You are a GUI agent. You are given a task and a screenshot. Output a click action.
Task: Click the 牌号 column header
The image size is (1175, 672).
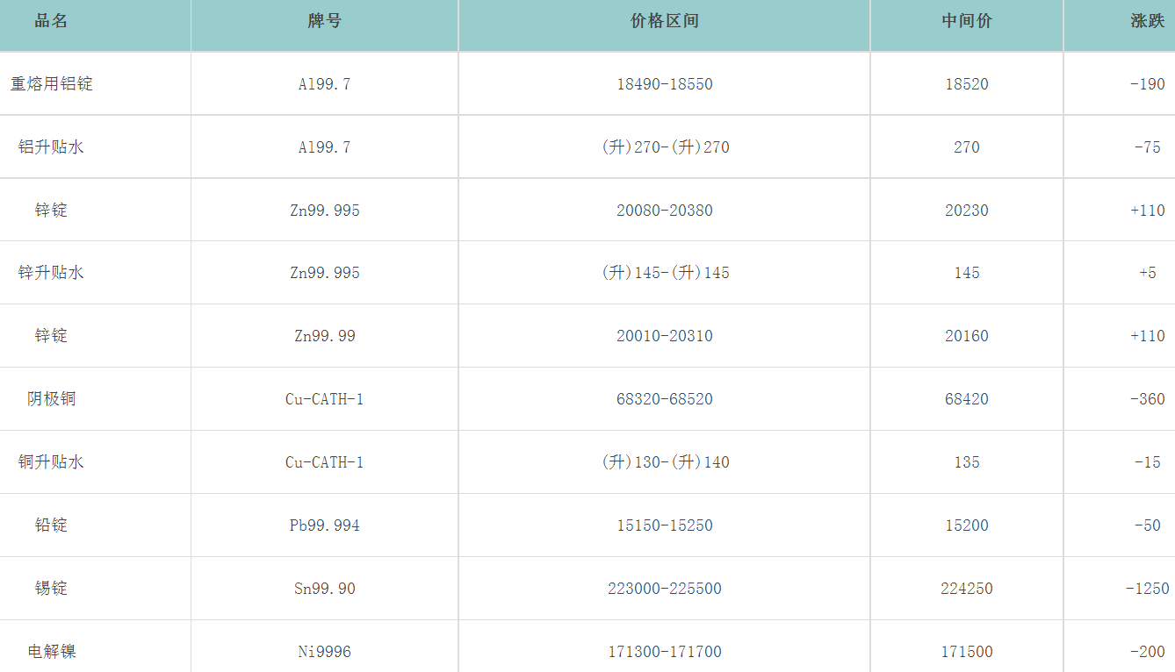324,21
